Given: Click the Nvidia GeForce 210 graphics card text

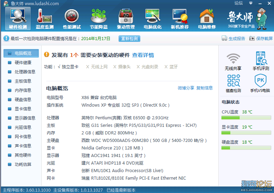Looking at the screenshot, I should pos(112,148).
